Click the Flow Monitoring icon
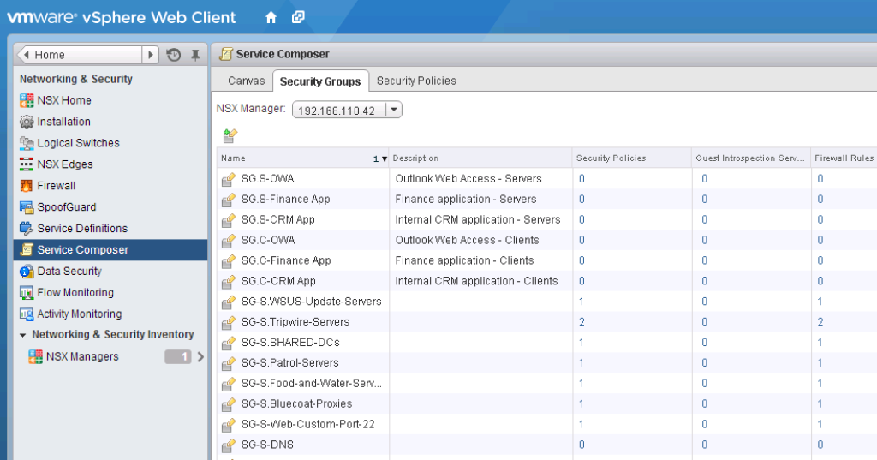This screenshot has height=460, width=877. click(27, 292)
